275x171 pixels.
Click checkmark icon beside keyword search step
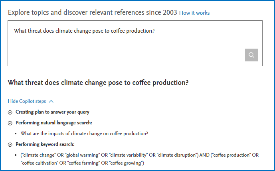10,145
